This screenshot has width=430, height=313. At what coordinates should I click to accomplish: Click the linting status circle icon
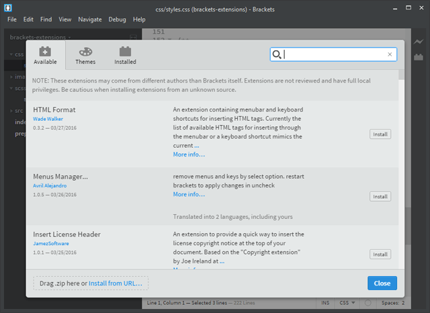[x=368, y=303]
